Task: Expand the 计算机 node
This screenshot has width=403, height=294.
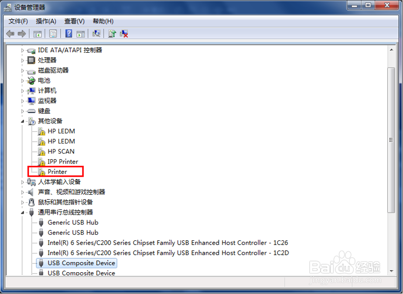Action: (22, 91)
